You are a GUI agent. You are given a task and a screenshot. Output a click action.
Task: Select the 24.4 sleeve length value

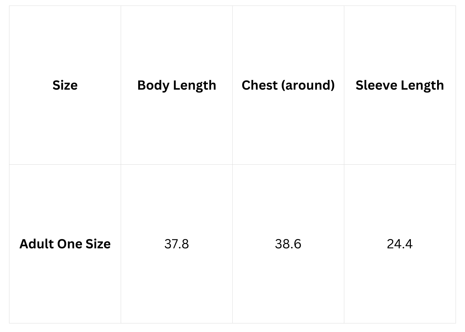tap(400, 244)
